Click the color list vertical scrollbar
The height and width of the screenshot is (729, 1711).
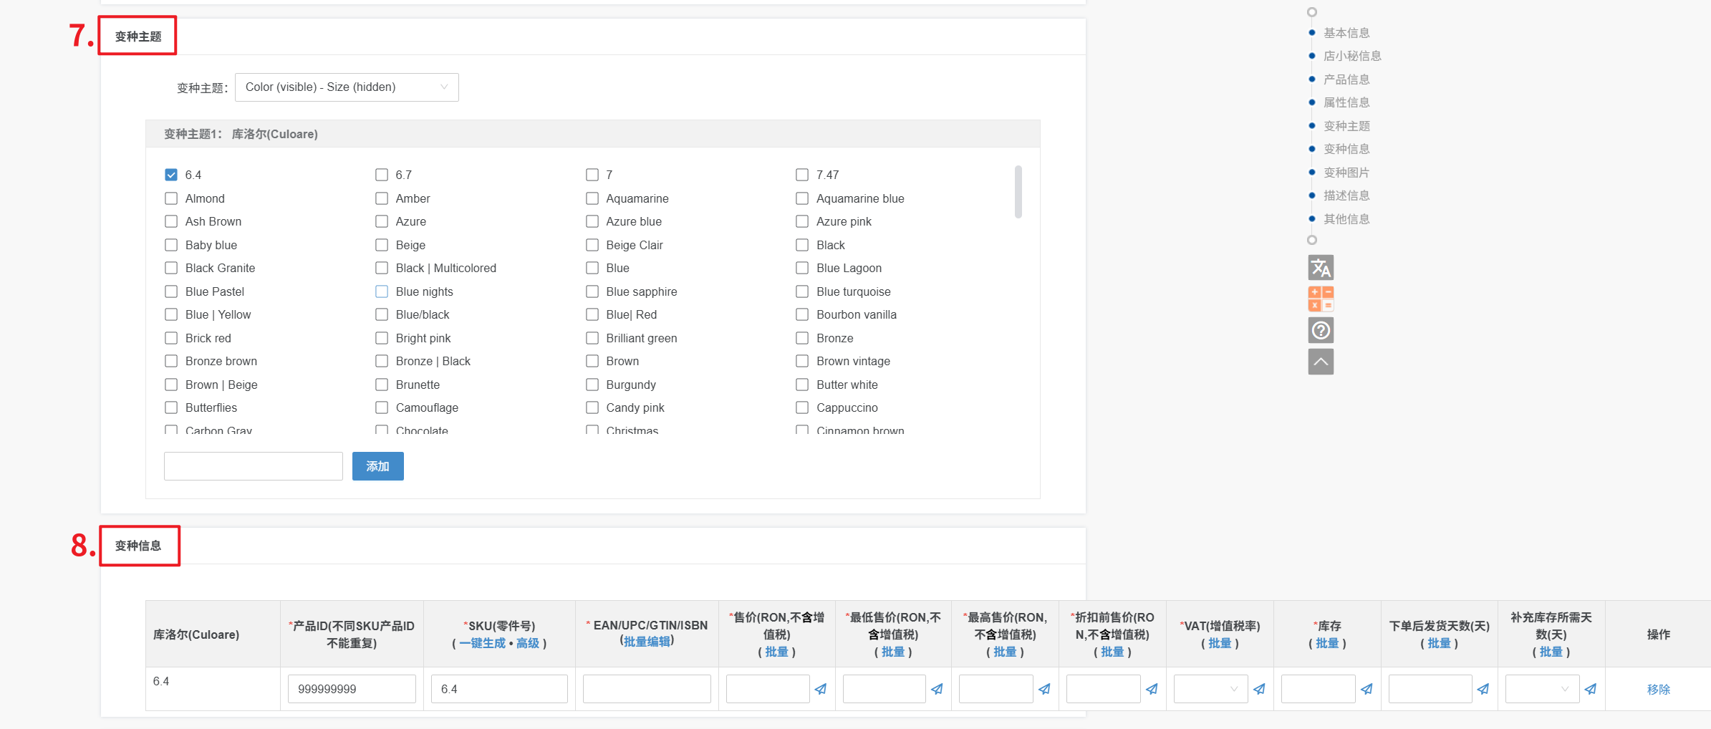[1018, 192]
